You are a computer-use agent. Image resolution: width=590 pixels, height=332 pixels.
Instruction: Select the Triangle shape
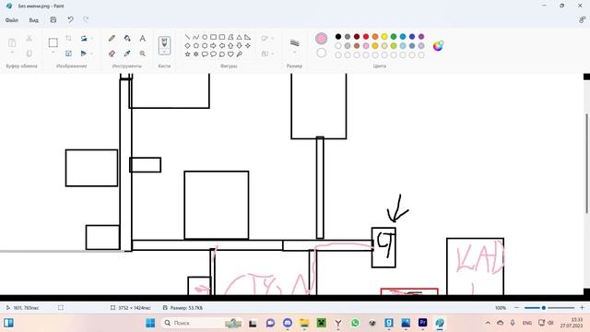239,37
